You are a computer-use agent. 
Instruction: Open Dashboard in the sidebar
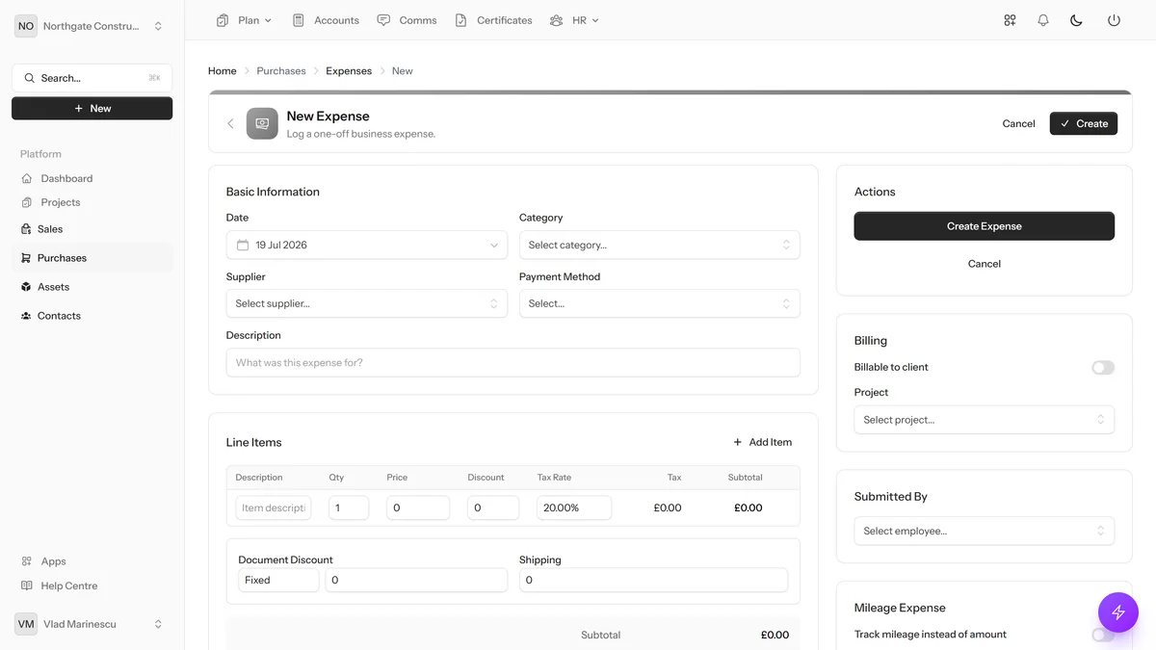92,178
